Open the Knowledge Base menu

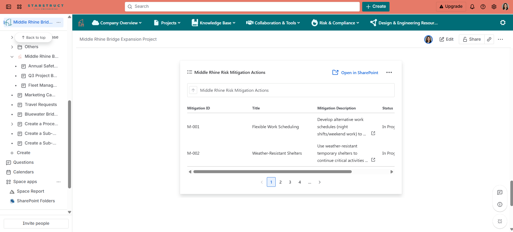(x=214, y=23)
